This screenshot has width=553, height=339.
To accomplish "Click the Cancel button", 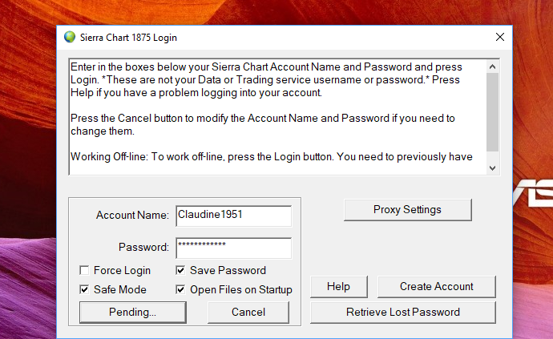I will pyautogui.click(x=248, y=312).
